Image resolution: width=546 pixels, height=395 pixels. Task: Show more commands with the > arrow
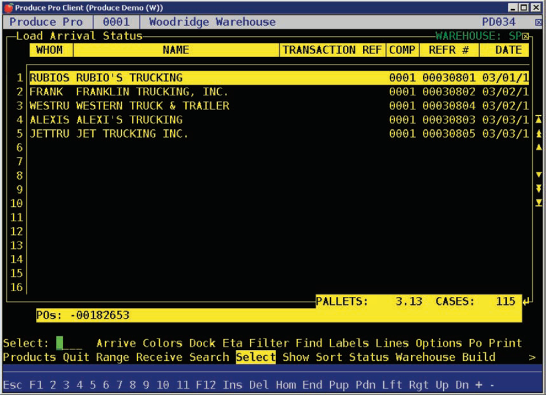click(x=532, y=357)
